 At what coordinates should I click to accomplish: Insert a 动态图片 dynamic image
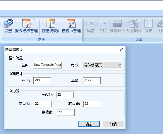(x=134, y=26)
